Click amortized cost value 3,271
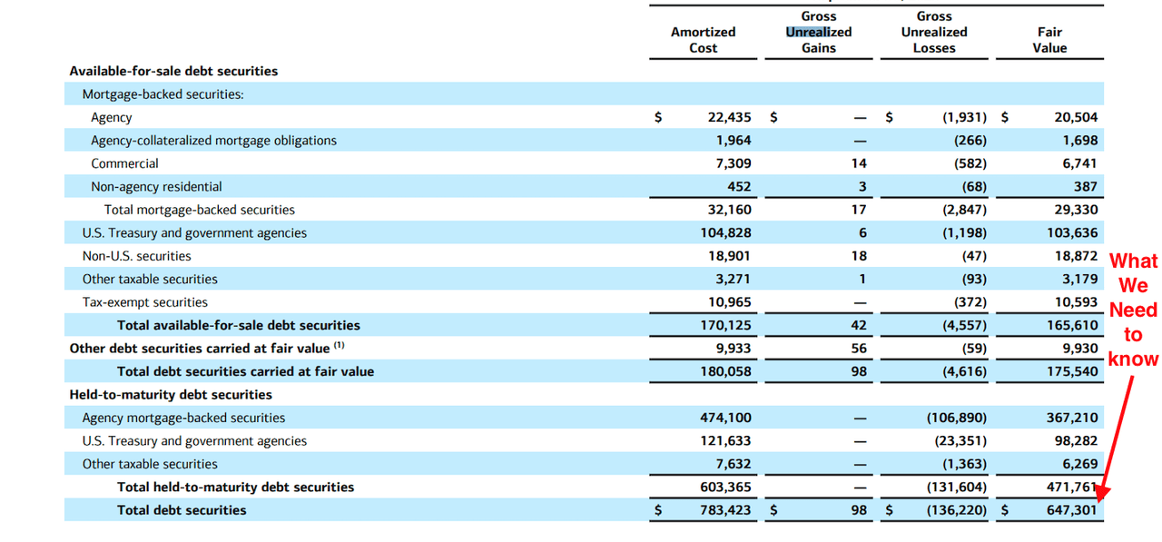The width and height of the screenshot is (1162, 542). pyautogui.click(x=734, y=279)
